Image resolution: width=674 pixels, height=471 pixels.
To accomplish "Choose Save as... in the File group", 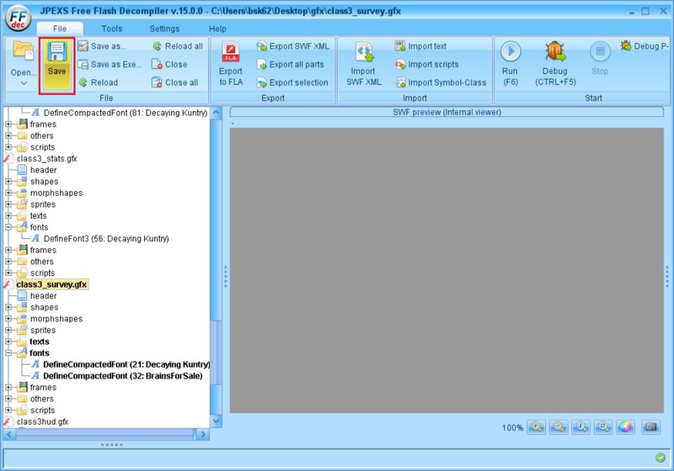I will [102, 46].
